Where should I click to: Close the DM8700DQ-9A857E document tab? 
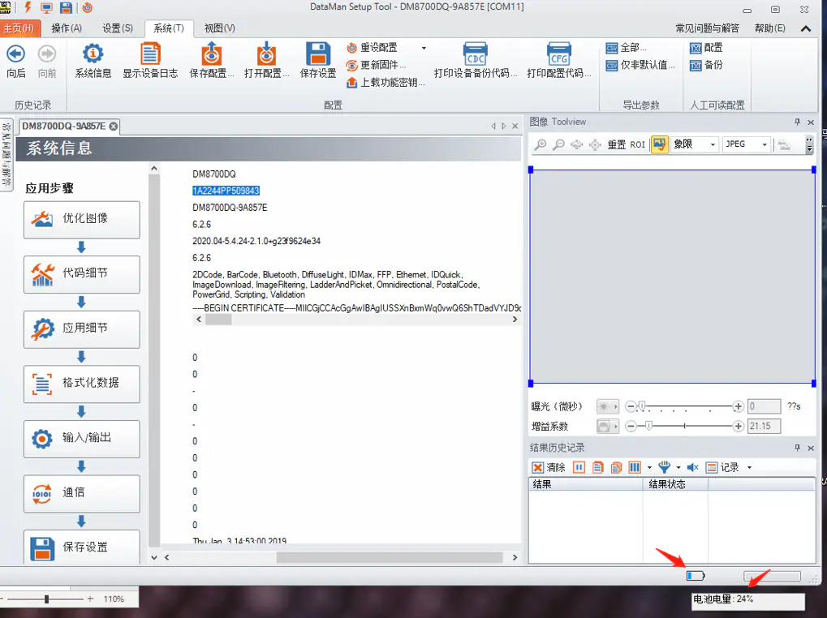[114, 126]
